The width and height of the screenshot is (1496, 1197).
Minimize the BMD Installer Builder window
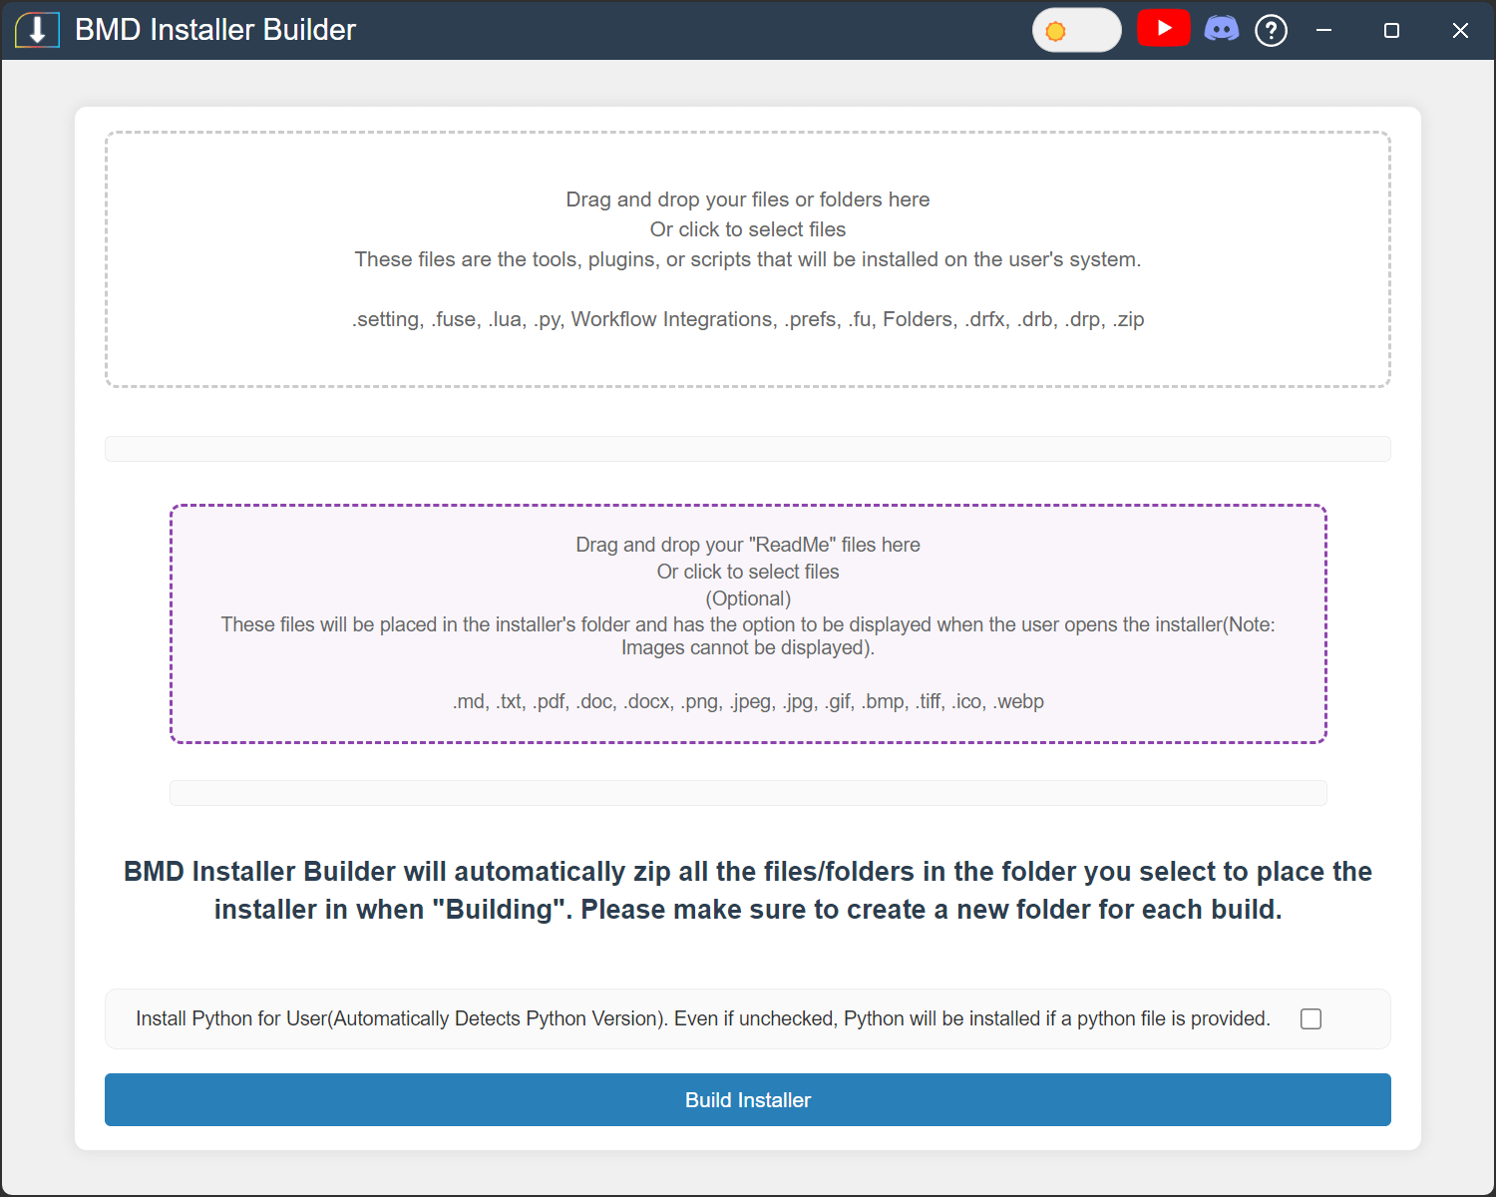1323,31
